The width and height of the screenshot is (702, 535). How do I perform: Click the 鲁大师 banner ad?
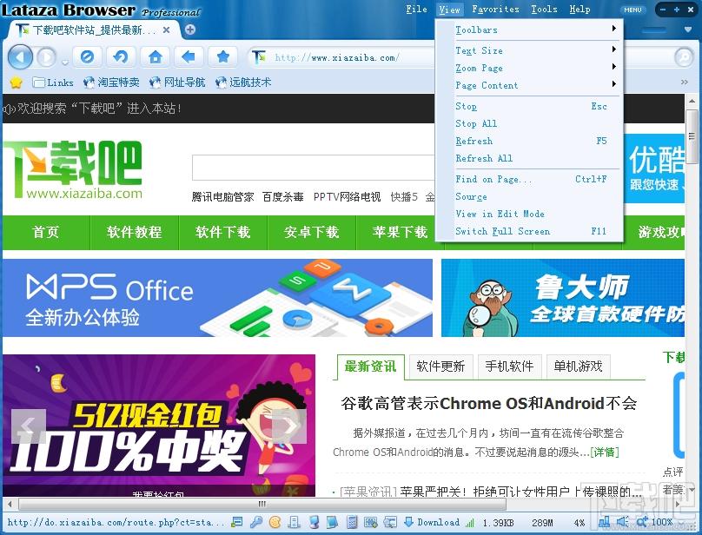563,298
